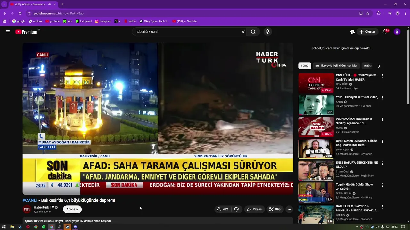
Task: Open options for Halktv #SONDAKİKA video
Action: [x=382, y=119]
